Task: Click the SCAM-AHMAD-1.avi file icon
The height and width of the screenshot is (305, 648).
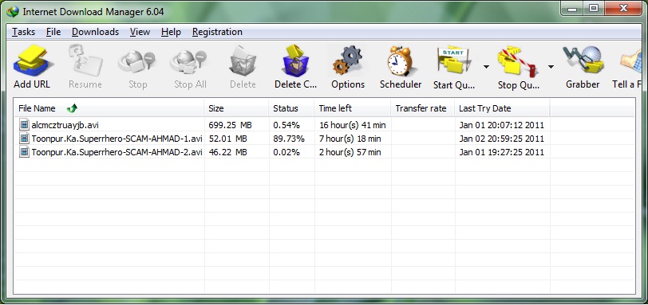Action: coord(25,138)
